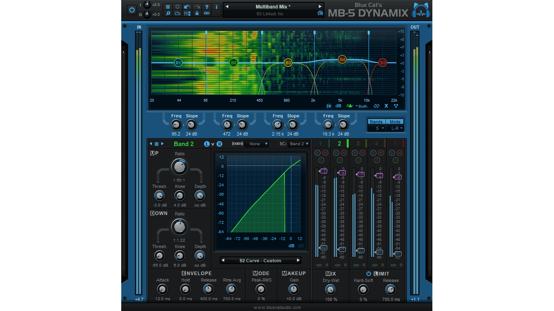Open the L-R Mode dropdown
Screen dimensions: 554x311
[x=395, y=128]
